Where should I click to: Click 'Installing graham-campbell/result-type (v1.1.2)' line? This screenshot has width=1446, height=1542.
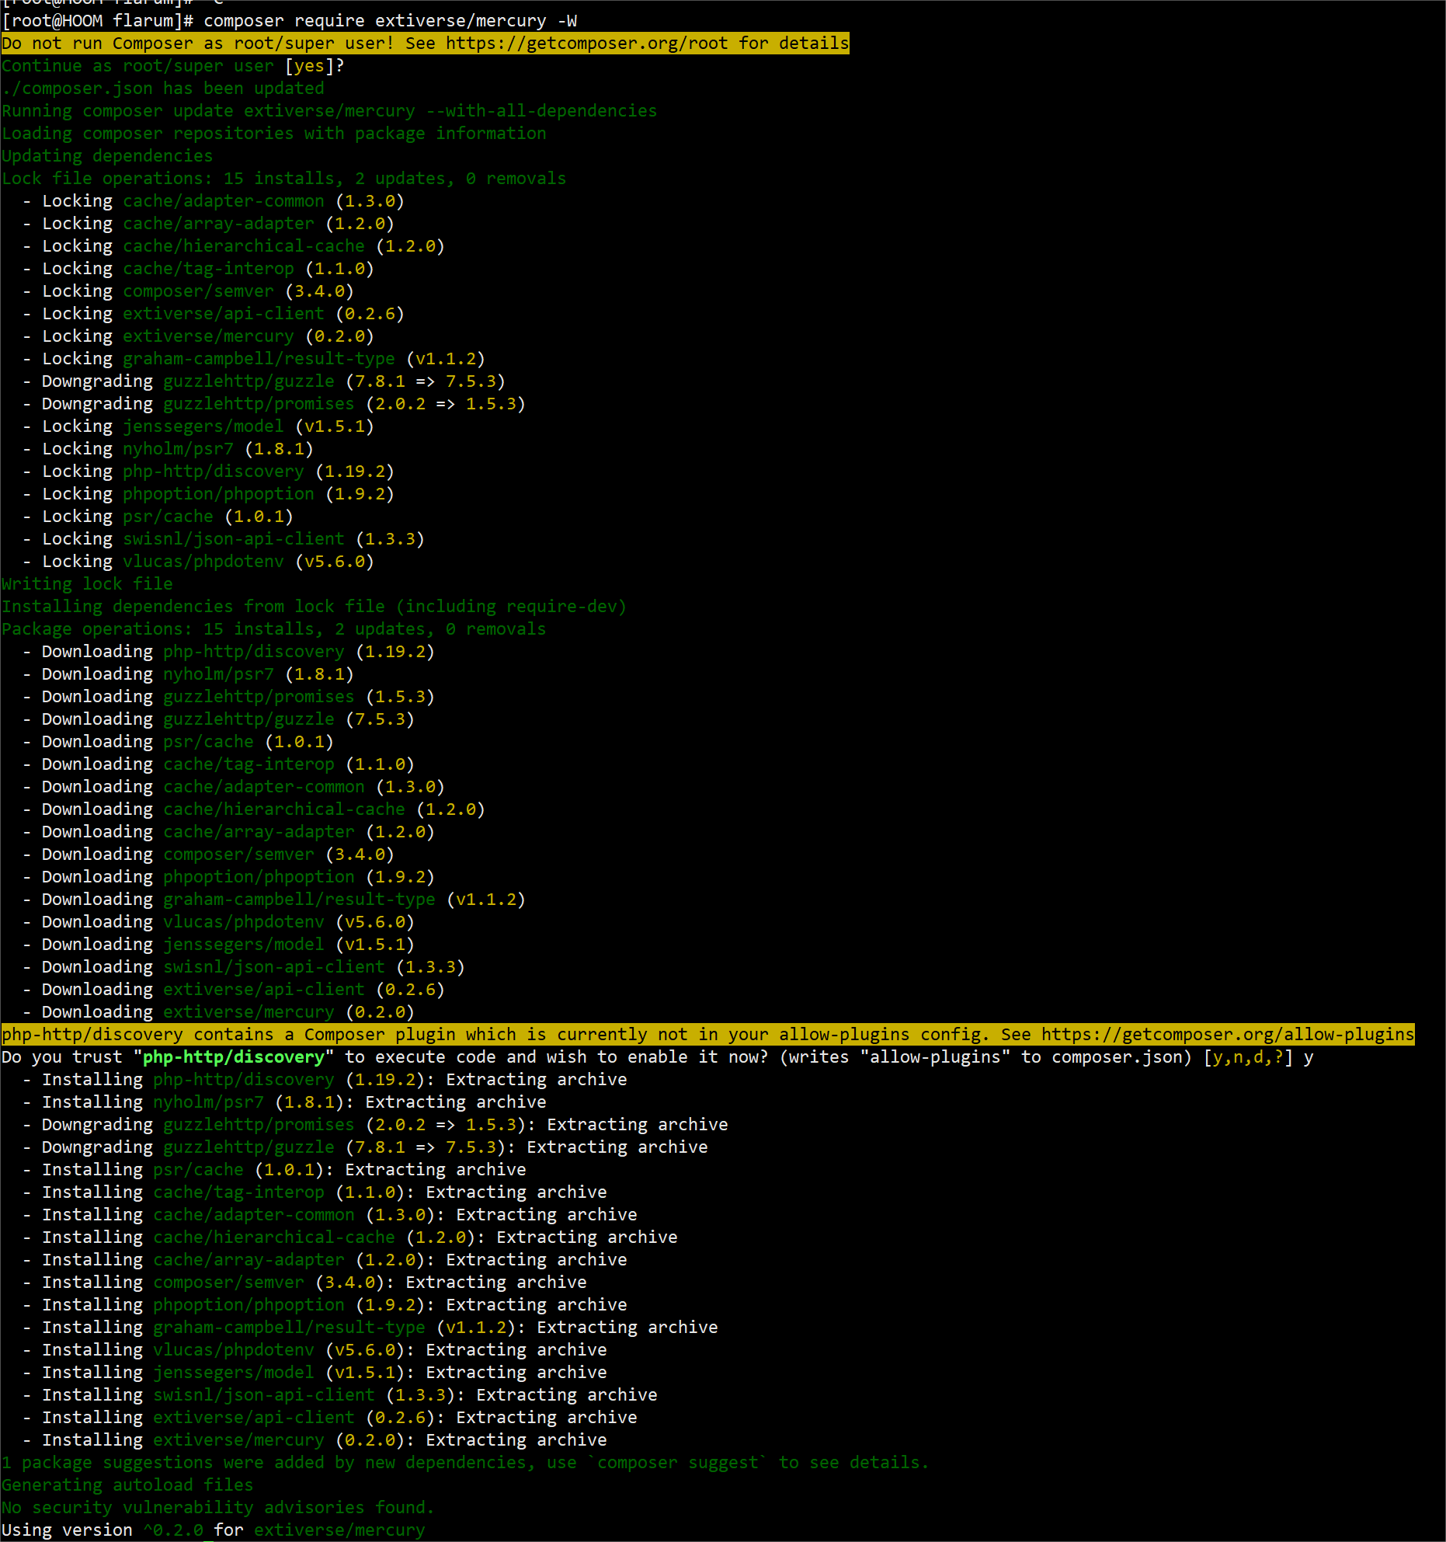(x=370, y=1328)
